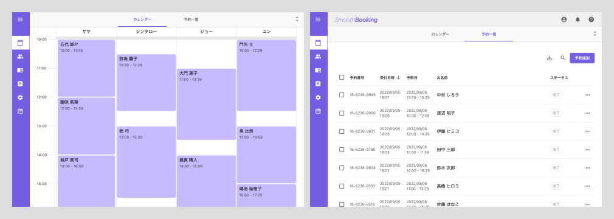Screen dimensions: 614x219
Task: Open more options for 中村 しろう row
Action: point(587,95)
